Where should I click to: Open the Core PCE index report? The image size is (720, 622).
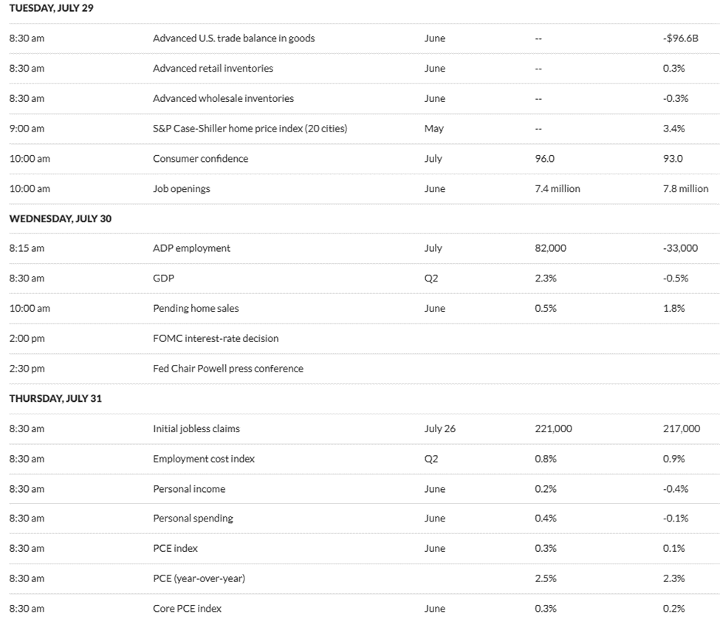tap(187, 608)
